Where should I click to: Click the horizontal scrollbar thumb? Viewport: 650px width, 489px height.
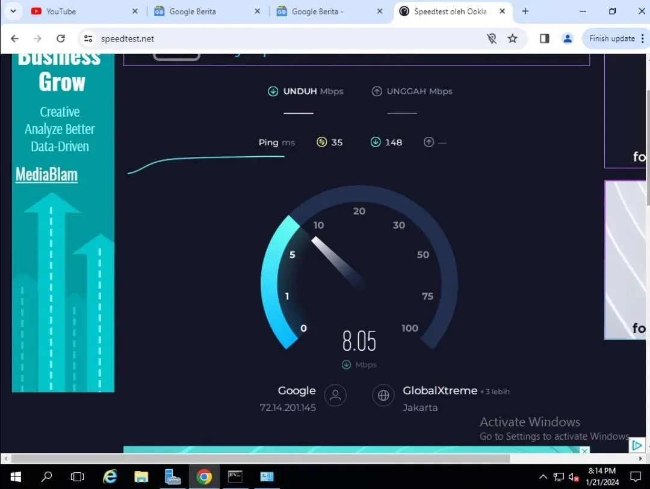(261, 458)
